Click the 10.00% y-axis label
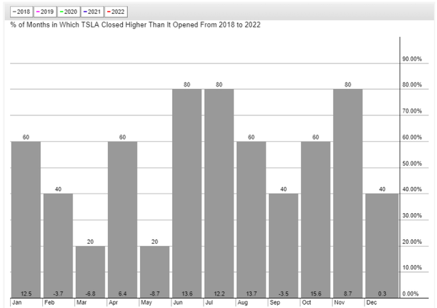This screenshot has height=308, width=437. pyautogui.click(x=412, y=268)
